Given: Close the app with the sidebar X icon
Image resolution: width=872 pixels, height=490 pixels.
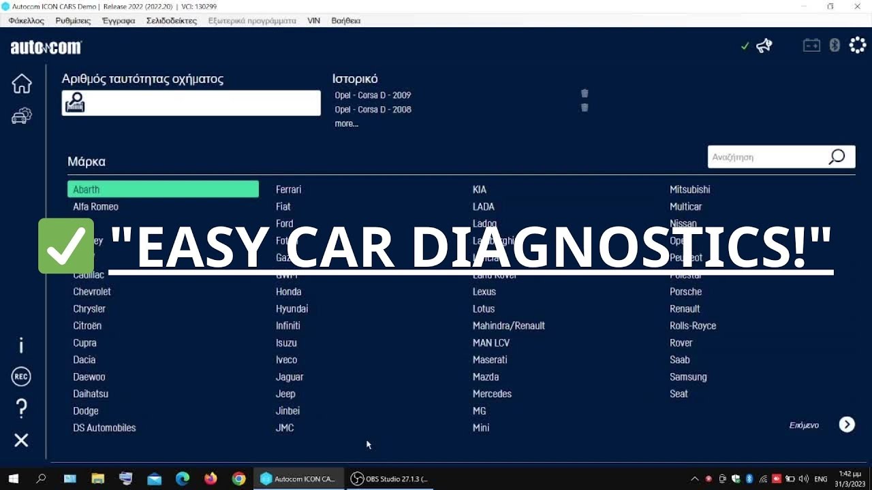Looking at the screenshot, I should 21,440.
